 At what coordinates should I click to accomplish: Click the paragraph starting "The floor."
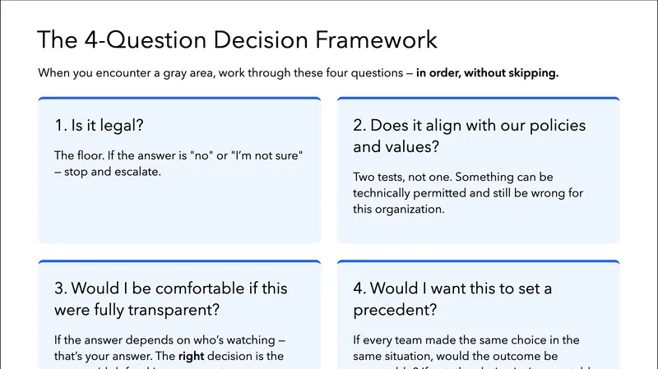177,163
